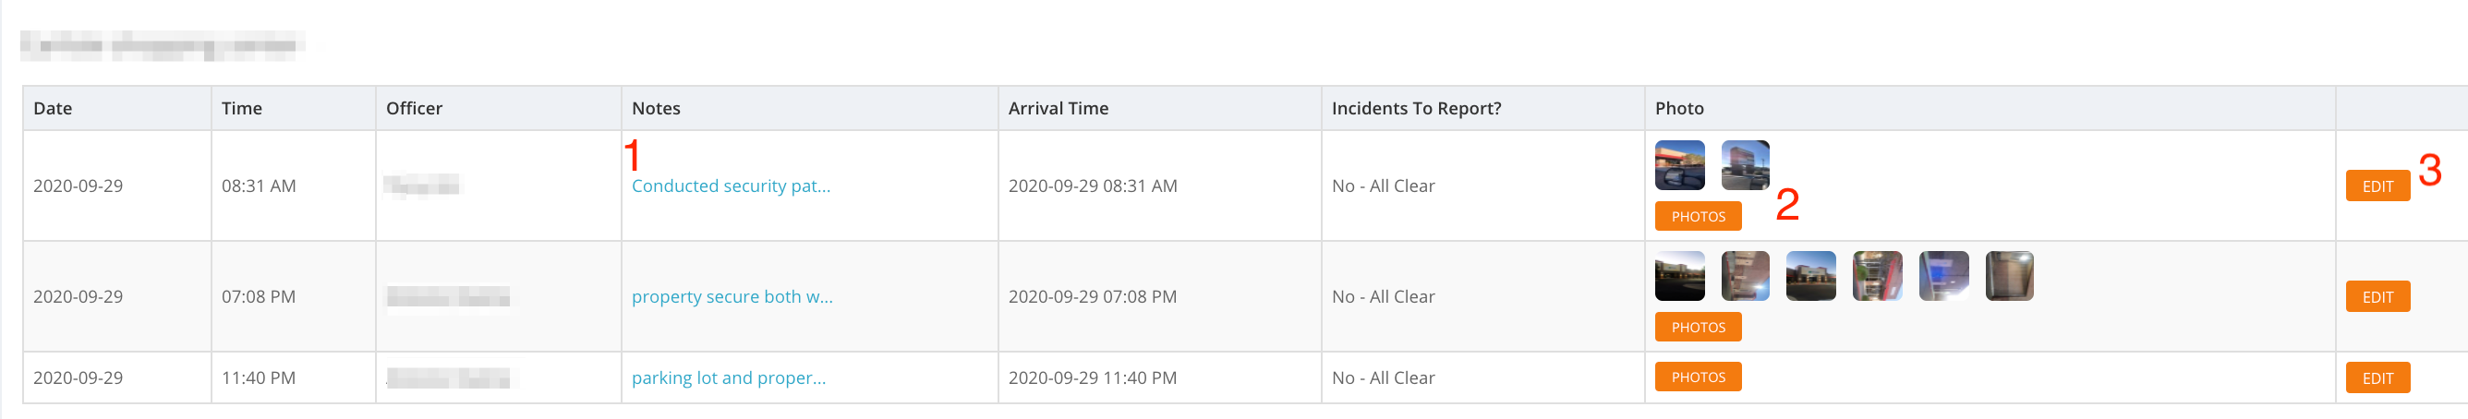Image resolution: width=2468 pixels, height=419 pixels.
Task: Edit the 08:31 AM report entry
Action: 2377,186
